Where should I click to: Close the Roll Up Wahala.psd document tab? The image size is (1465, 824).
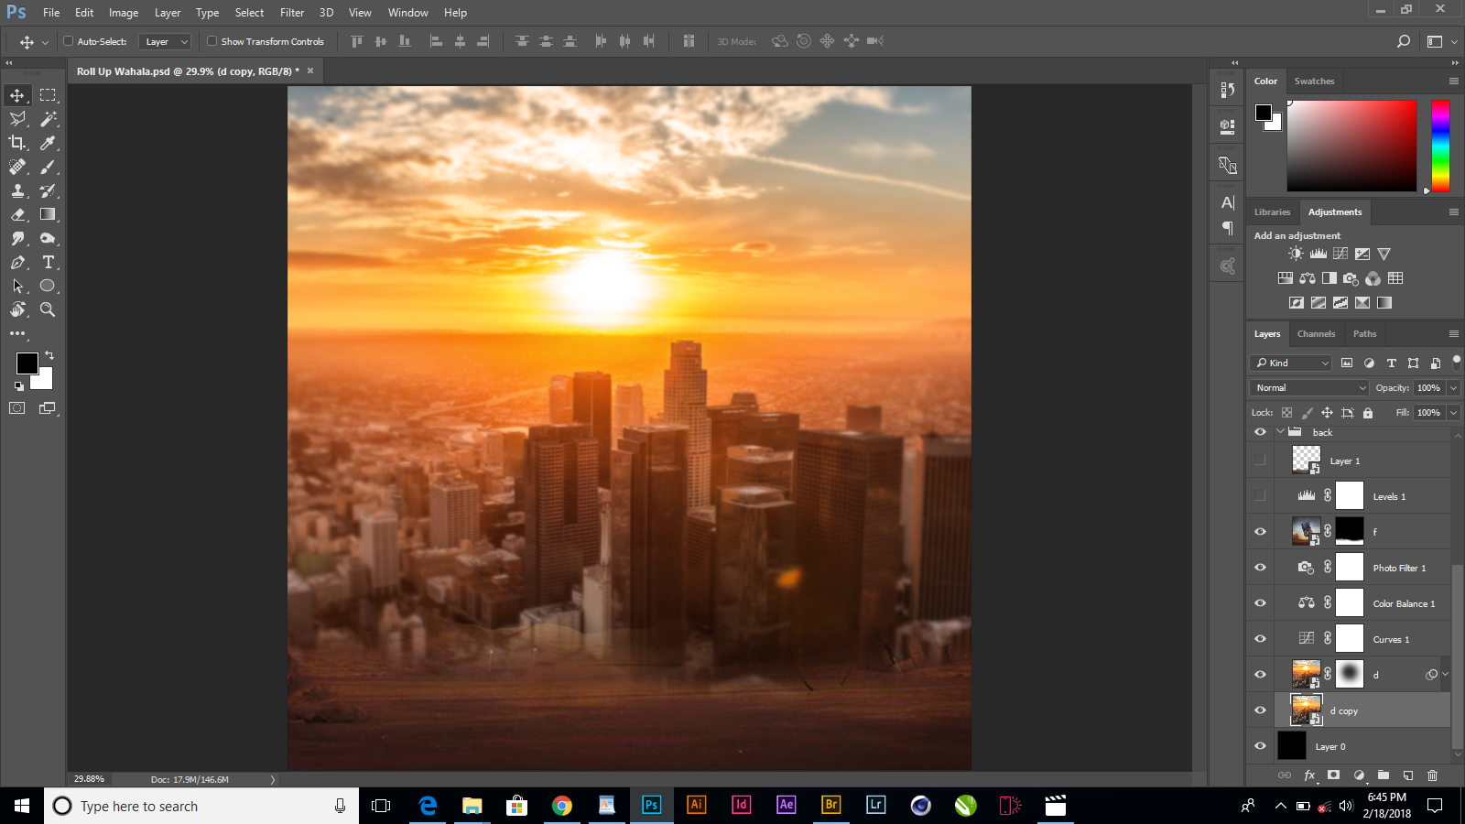coord(310,70)
